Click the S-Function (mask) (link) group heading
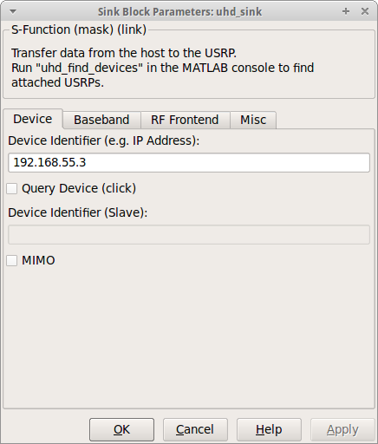 [79, 29]
